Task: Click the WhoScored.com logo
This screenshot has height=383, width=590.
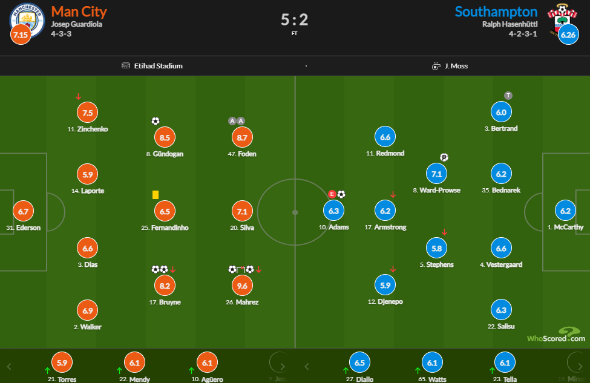Action: (x=557, y=335)
